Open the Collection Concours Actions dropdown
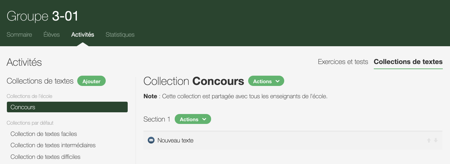 266,81
